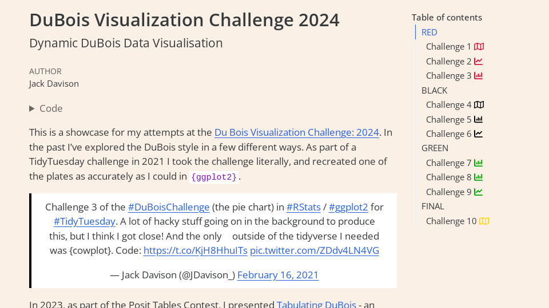The image size is (549, 308).
Task: Jump to the BLACK section in contents
Action: coord(434,91)
